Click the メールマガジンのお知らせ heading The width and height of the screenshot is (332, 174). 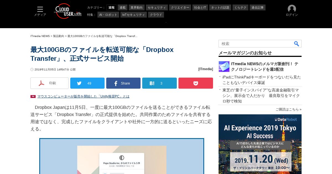click(245, 53)
